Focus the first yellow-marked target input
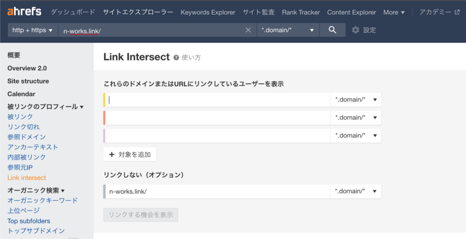 click(x=217, y=100)
